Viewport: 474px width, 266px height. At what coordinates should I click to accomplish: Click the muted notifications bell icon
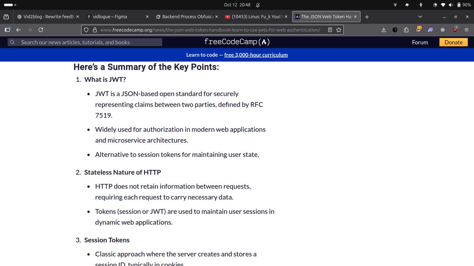pyautogui.click(x=258, y=5)
